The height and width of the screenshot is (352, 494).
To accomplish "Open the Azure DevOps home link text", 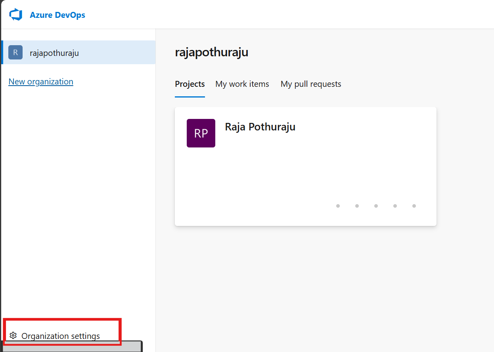I will (x=57, y=15).
